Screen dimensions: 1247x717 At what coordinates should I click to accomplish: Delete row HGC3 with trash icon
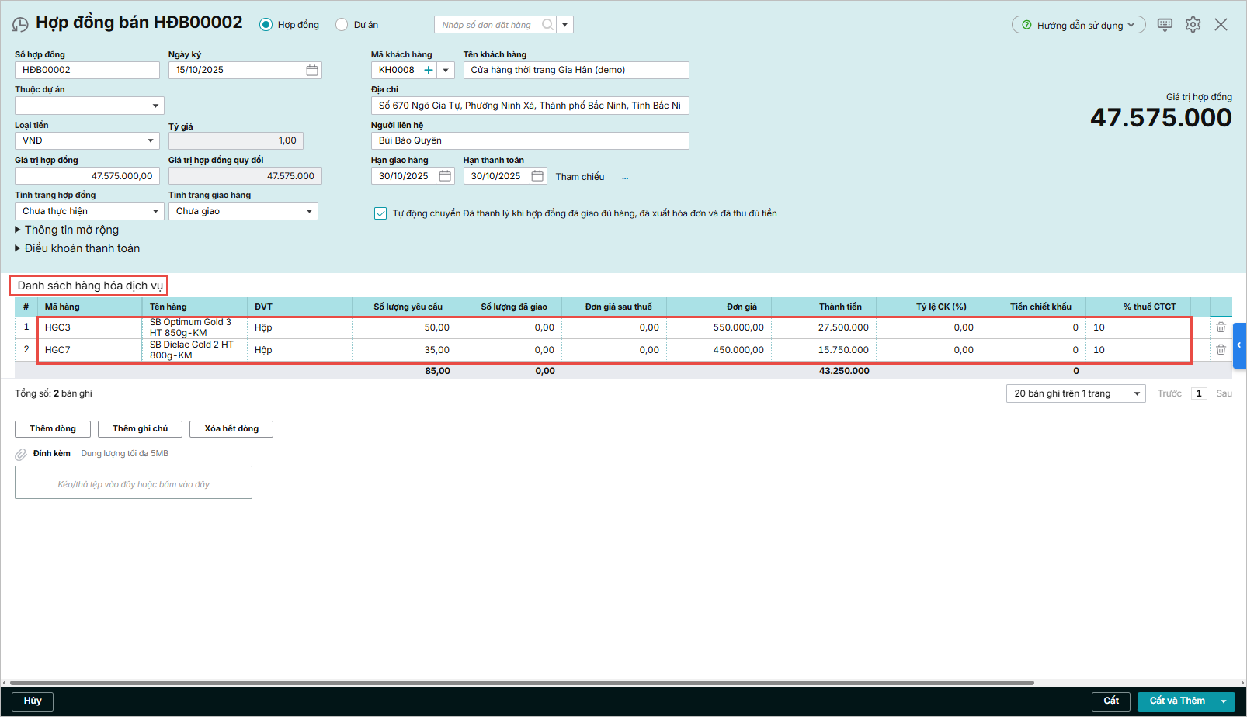(x=1221, y=327)
